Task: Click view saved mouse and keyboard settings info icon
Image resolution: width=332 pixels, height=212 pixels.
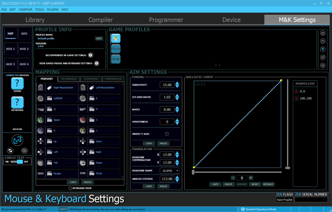Action: click(97, 63)
